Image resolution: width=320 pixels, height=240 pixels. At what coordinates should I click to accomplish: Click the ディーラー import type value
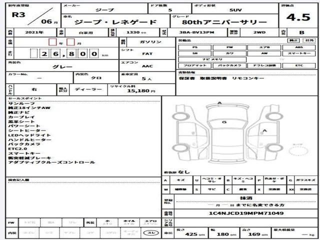pyautogui.click(x=88, y=89)
